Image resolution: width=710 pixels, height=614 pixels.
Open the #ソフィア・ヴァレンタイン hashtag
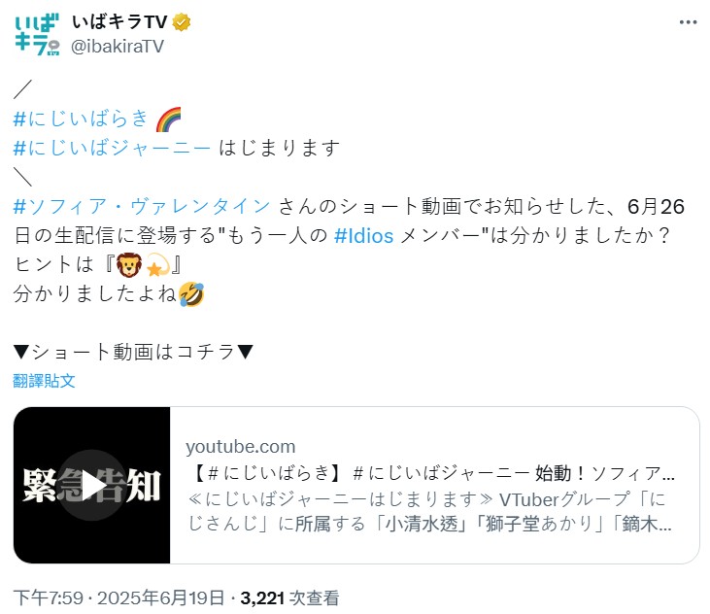[142, 207]
